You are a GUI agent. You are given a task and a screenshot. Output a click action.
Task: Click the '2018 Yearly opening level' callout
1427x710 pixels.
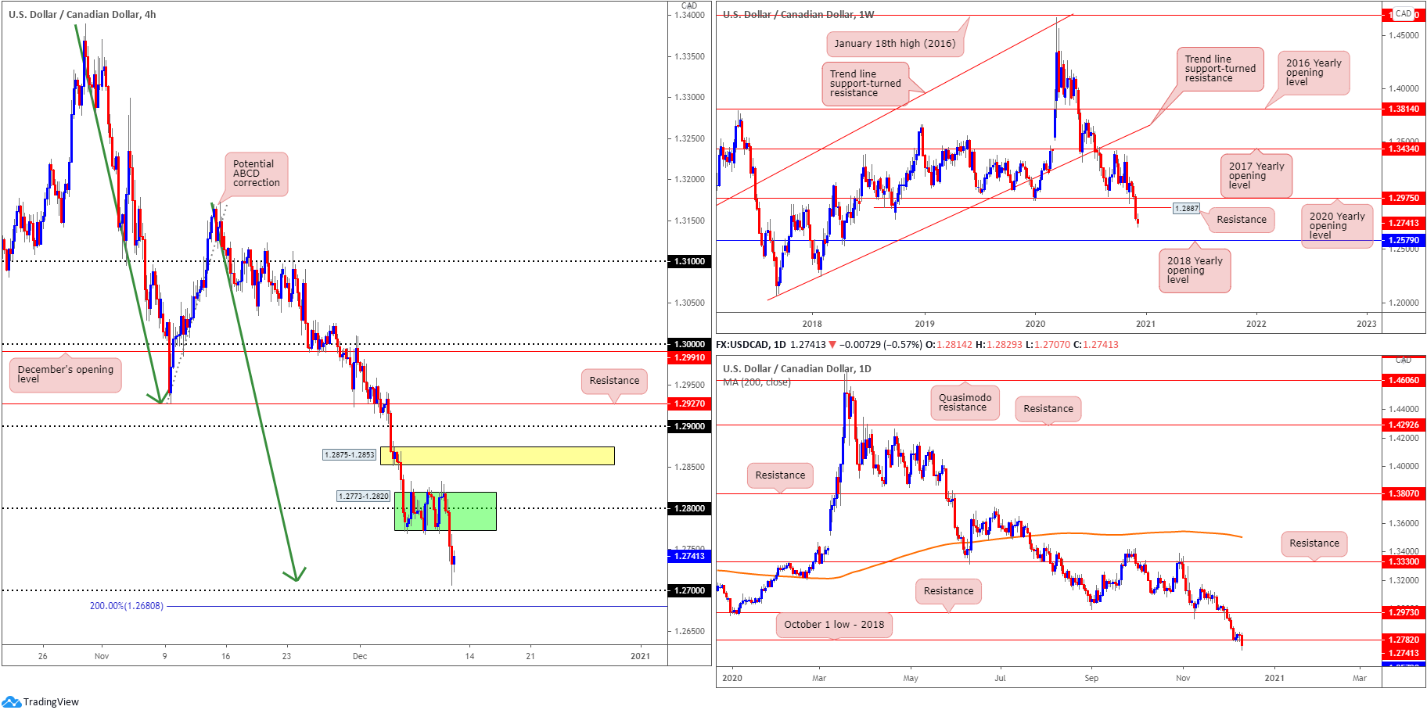(1194, 271)
